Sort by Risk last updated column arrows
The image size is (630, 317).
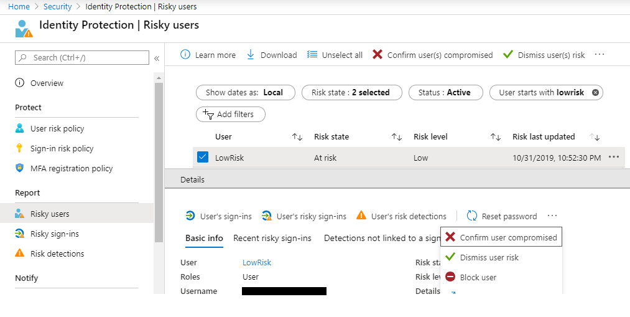pyautogui.click(x=595, y=137)
